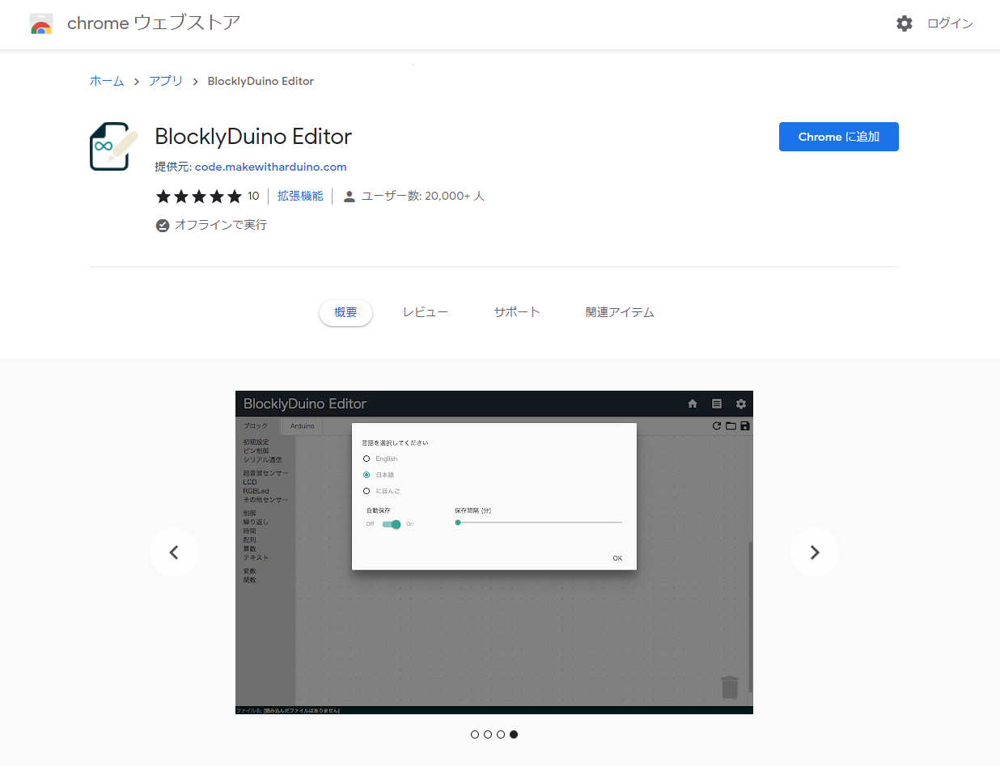Switch to the レビュー reviews tab
Screen dimensions: 1000x766
point(426,312)
